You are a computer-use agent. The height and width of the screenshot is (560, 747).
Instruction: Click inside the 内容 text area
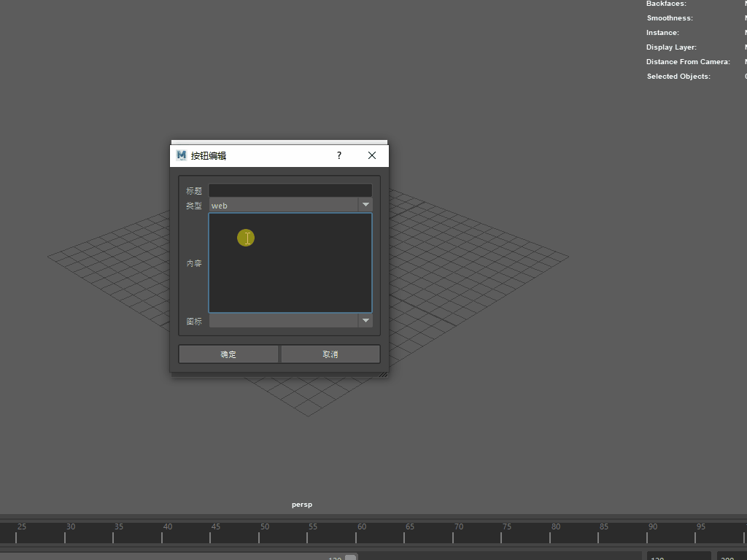[x=290, y=262]
